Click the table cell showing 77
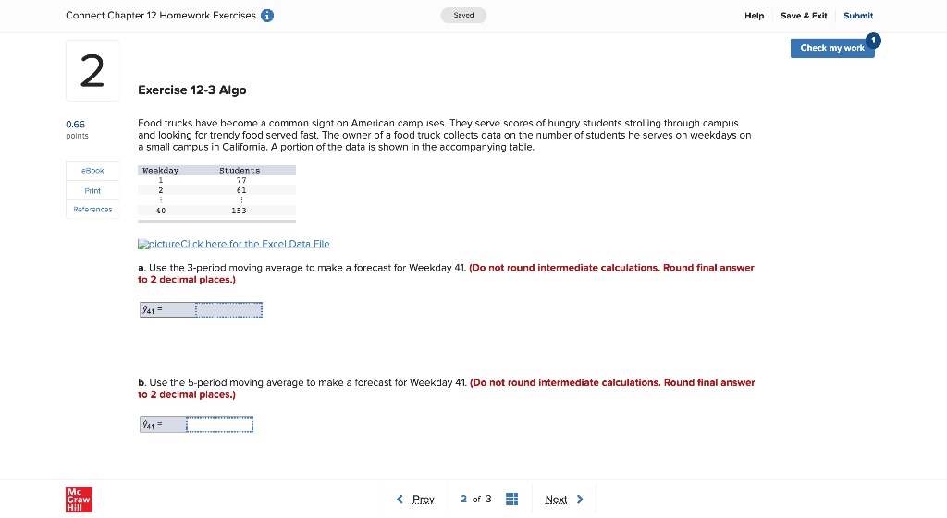This screenshot has height=518, width=947. pyautogui.click(x=241, y=180)
